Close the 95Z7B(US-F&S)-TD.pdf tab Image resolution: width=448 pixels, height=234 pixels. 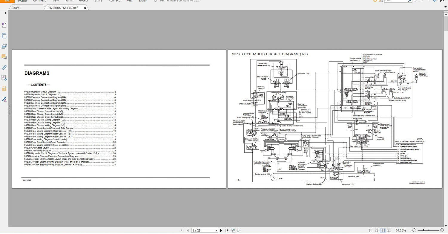[x=85, y=8]
